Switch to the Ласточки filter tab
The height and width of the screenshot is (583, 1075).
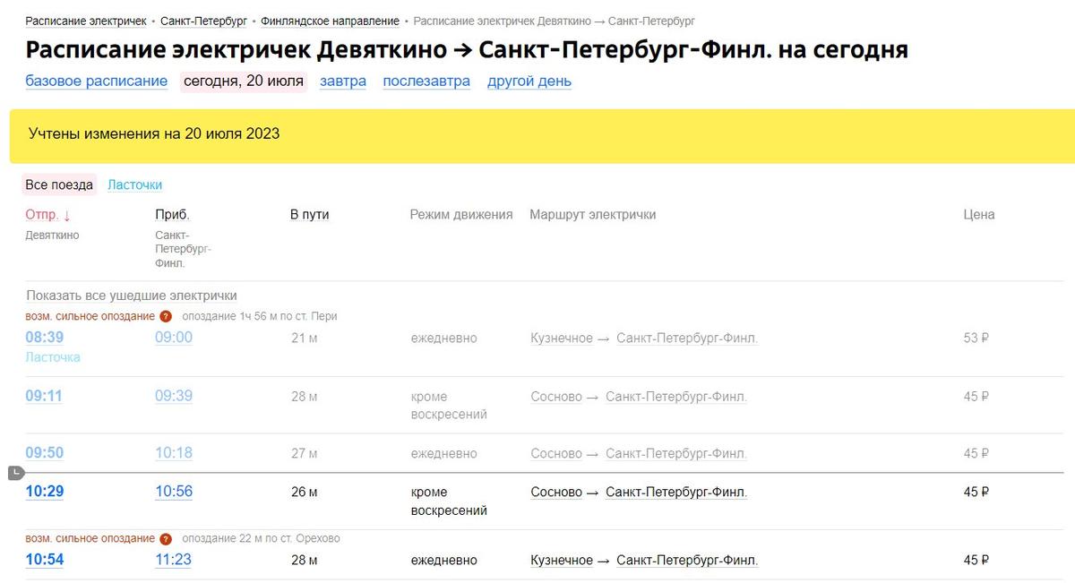[135, 185]
